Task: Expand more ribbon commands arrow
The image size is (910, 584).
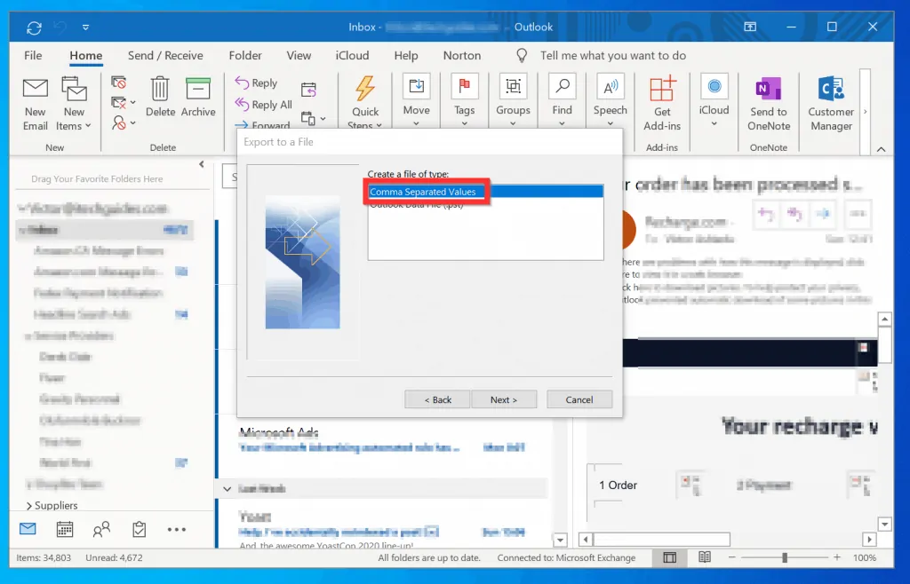Action: point(866,112)
